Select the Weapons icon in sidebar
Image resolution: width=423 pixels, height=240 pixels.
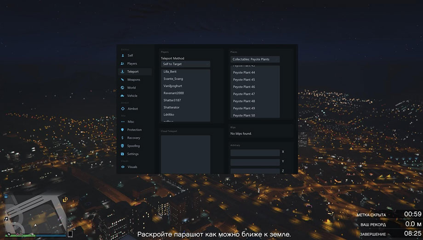122,80
